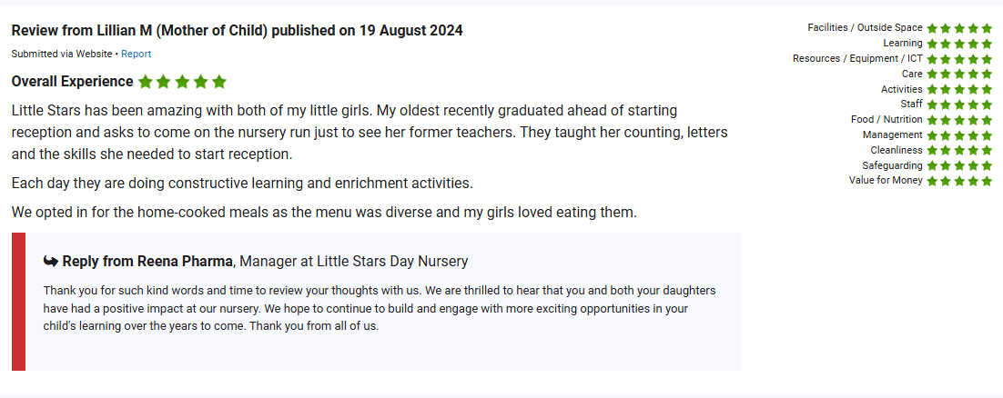
Task: Click the Learning rating stars
Action: (959, 44)
